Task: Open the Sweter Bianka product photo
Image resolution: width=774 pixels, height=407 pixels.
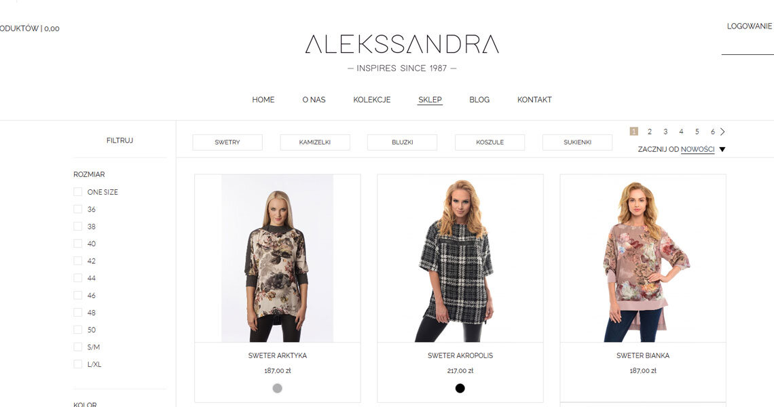Action: coord(643,258)
